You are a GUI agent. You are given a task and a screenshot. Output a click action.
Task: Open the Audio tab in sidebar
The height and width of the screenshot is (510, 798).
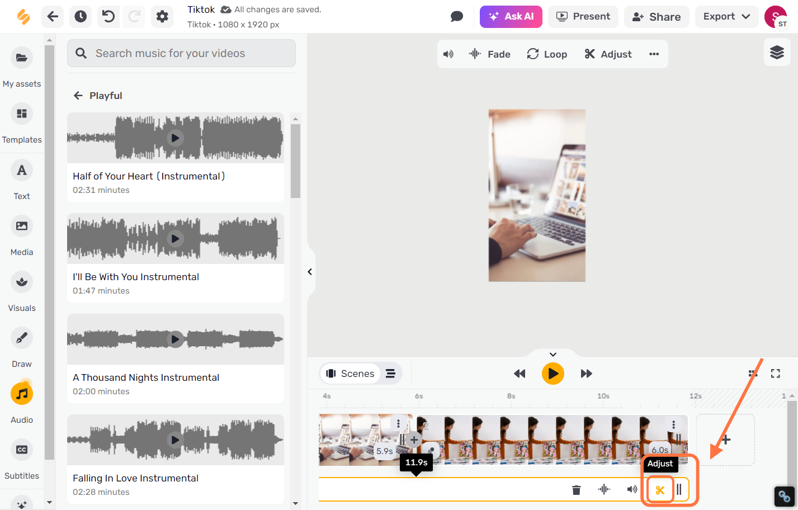[x=22, y=403]
